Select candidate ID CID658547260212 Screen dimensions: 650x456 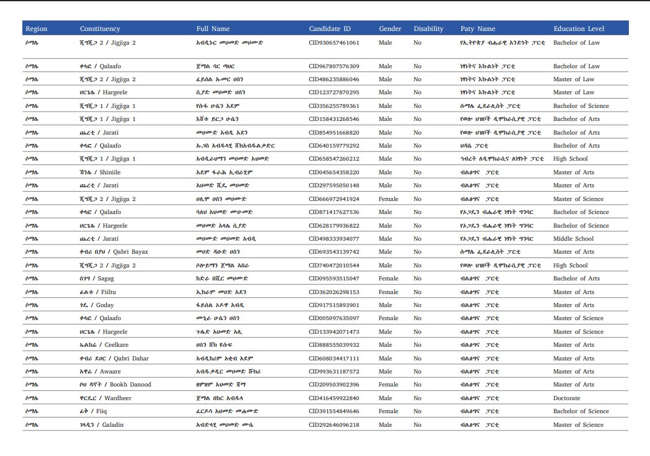(334, 159)
